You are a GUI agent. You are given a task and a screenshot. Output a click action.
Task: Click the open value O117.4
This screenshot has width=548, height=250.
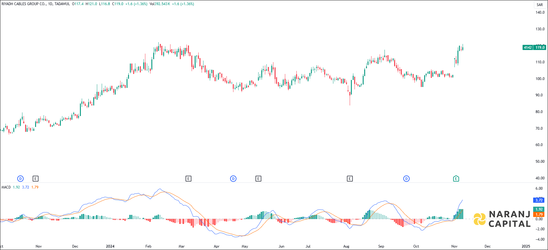point(78,4)
